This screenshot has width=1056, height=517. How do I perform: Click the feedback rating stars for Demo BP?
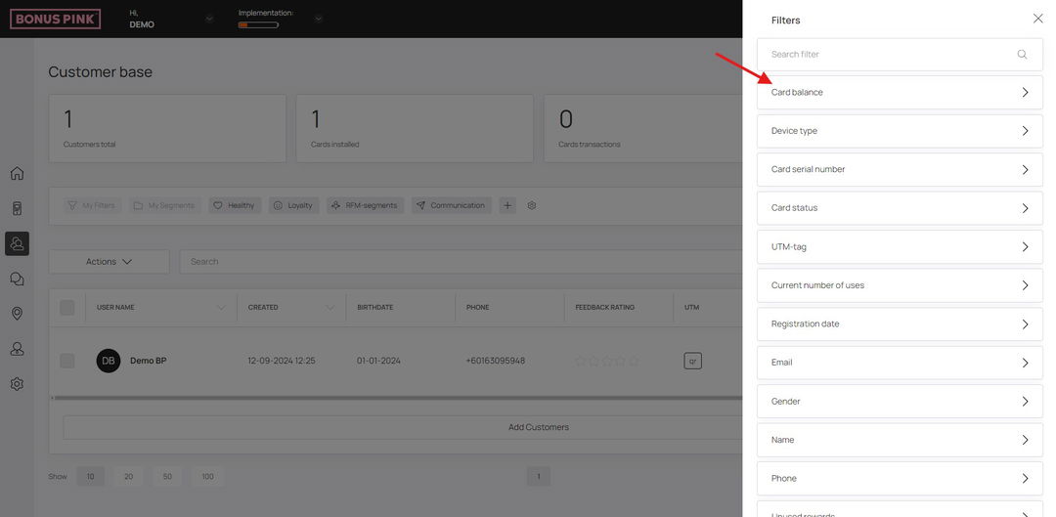(x=607, y=361)
